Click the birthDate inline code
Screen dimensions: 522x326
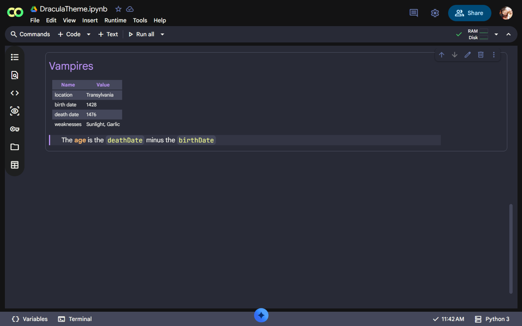click(x=196, y=140)
